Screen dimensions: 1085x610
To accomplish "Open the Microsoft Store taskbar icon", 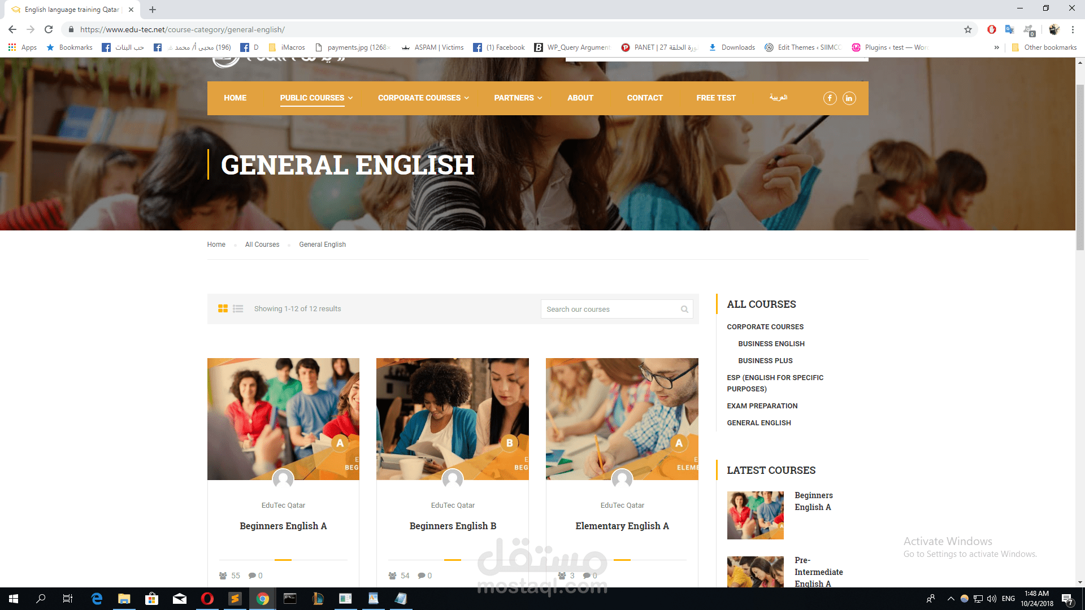I will tap(152, 599).
